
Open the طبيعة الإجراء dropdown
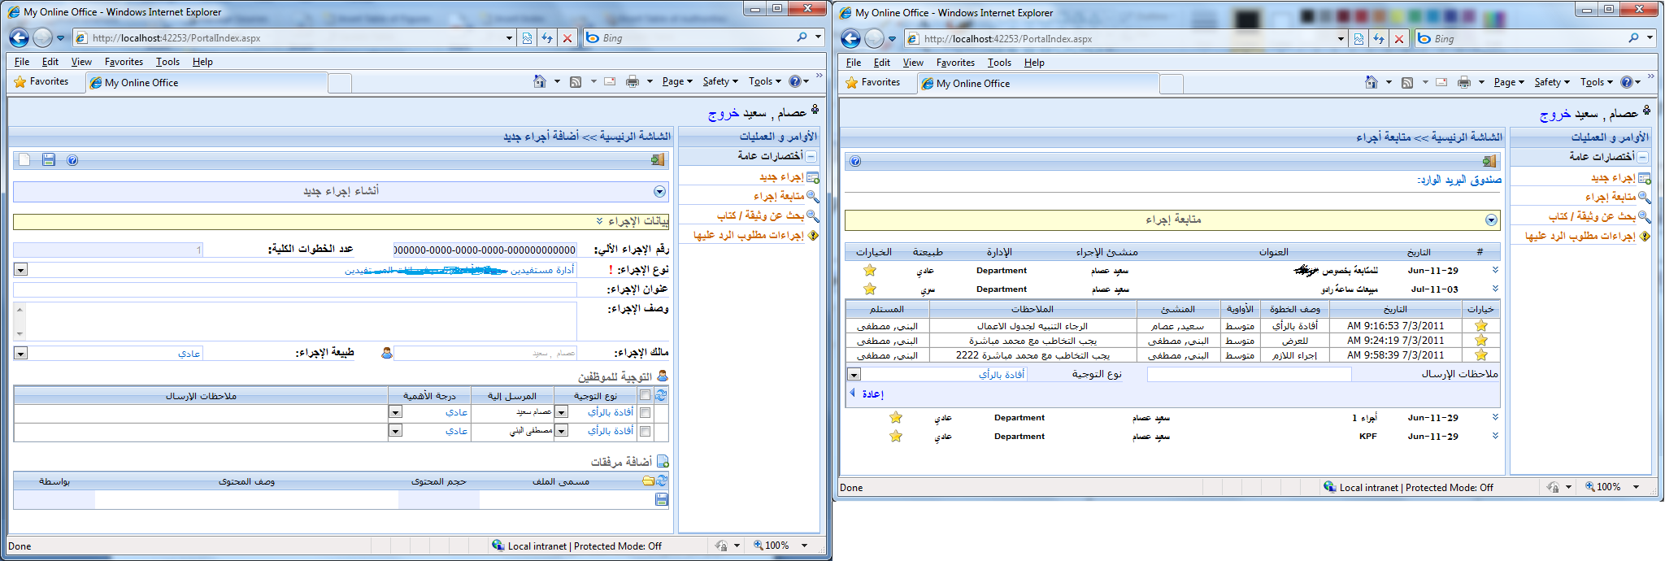[x=21, y=354]
